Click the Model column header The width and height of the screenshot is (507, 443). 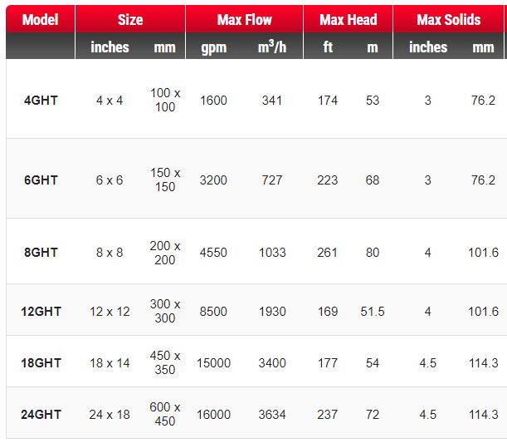click(x=40, y=20)
